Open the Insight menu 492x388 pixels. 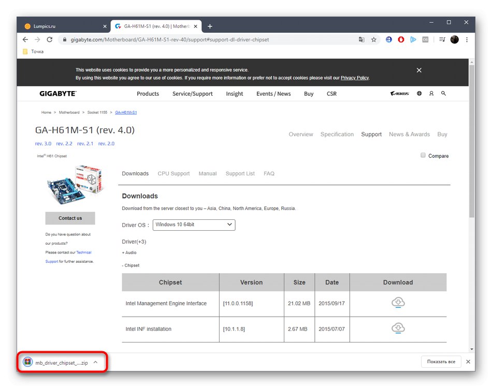point(235,94)
